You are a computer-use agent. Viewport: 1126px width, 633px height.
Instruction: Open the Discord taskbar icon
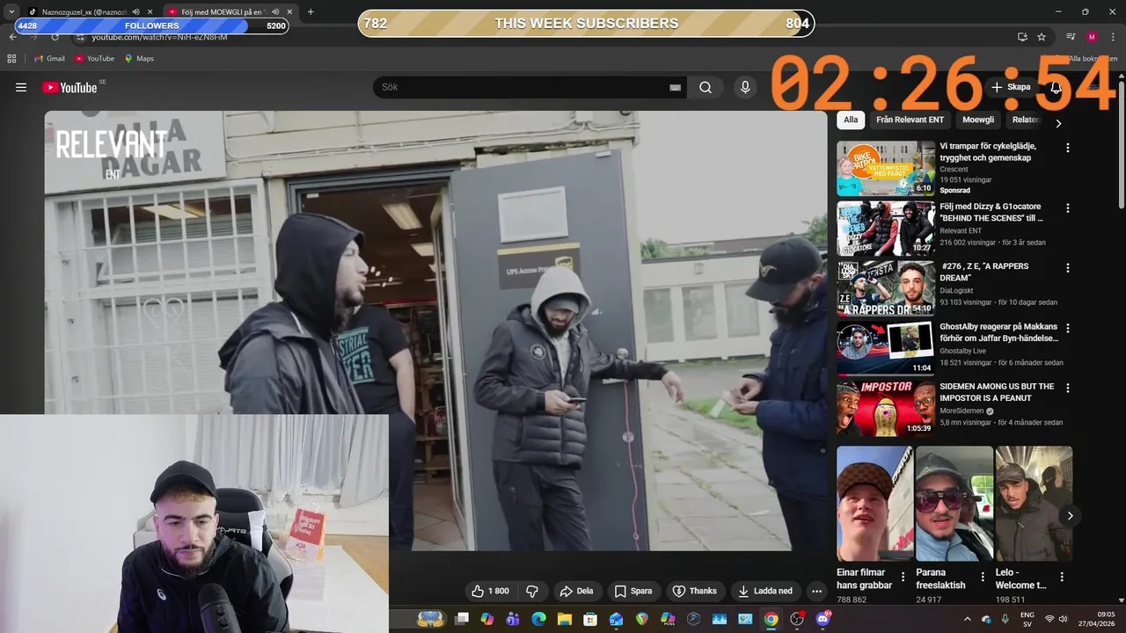tap(823, 619)
